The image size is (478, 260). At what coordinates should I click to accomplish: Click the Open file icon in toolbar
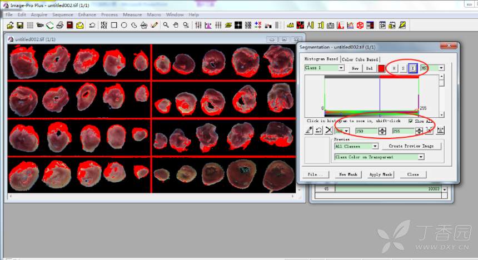pyautogui.click(x=11, y=25)
